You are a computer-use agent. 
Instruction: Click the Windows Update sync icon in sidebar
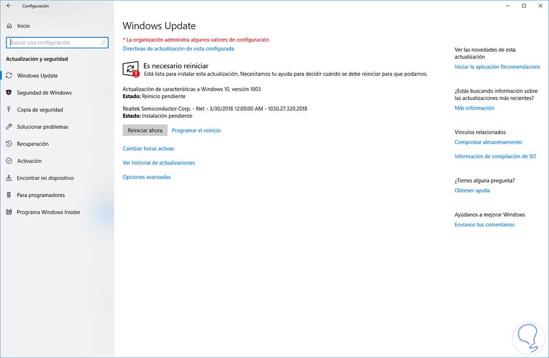point(9,76)
